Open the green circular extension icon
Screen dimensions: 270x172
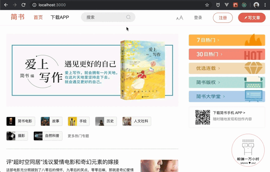tap(244, 5)
